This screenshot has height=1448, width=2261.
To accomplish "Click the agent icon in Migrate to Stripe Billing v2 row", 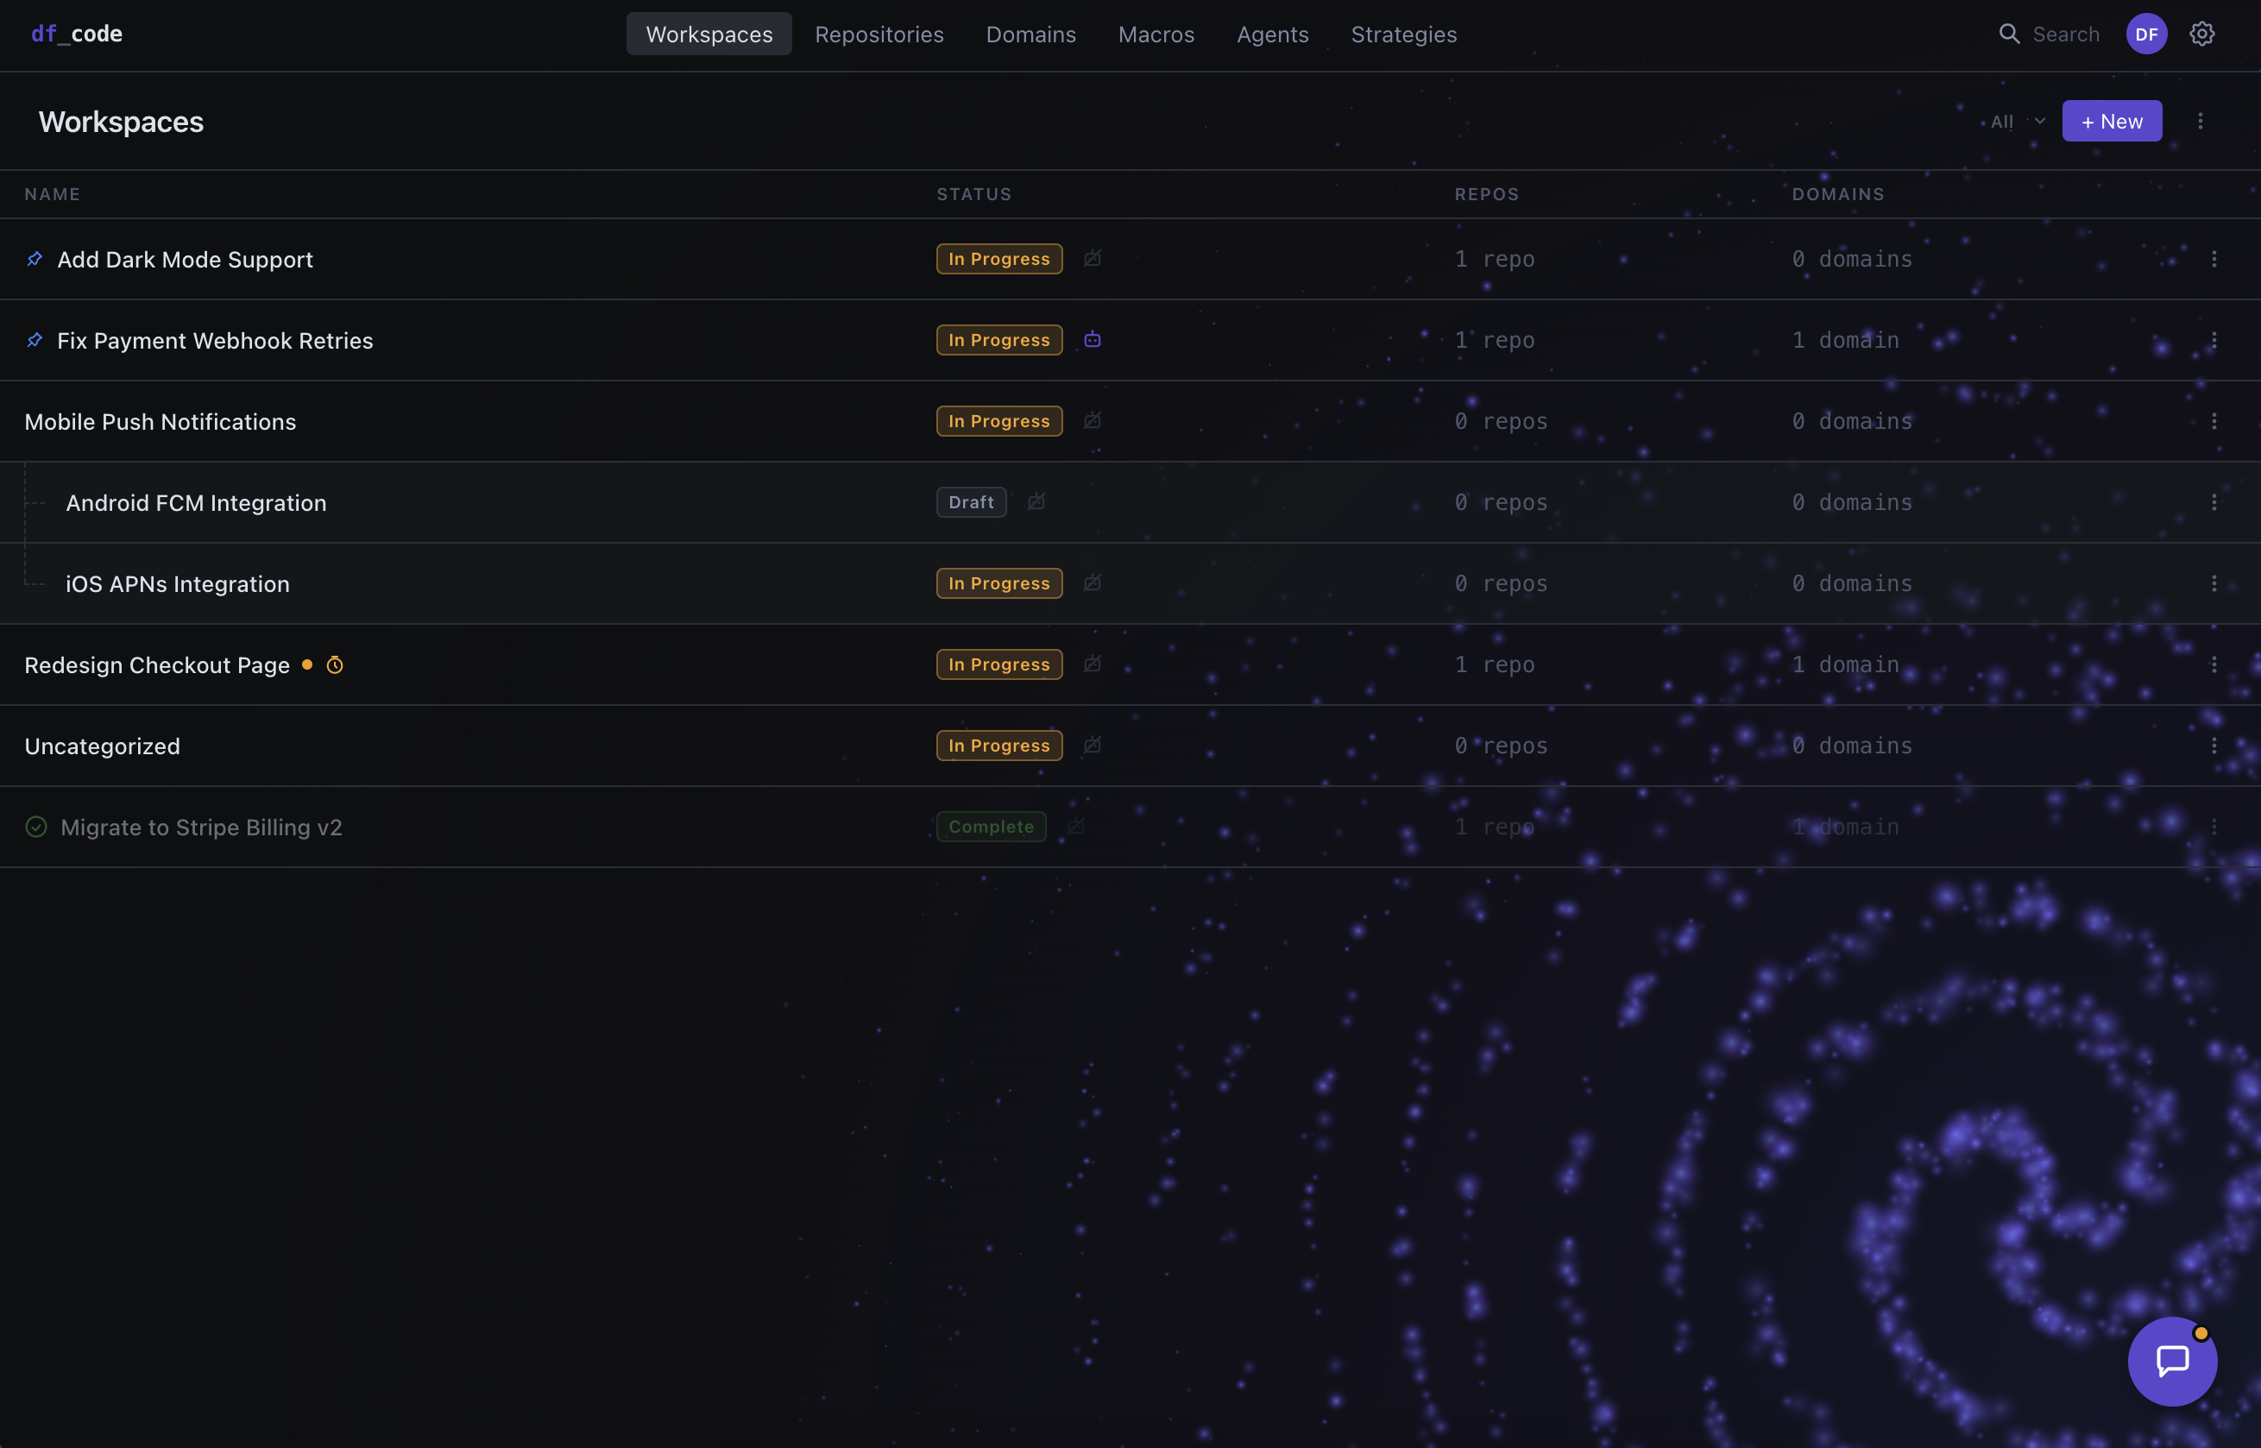I will tap(1075, 826).
